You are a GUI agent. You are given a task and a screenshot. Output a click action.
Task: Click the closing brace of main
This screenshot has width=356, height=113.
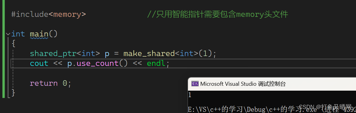(13, 93)
